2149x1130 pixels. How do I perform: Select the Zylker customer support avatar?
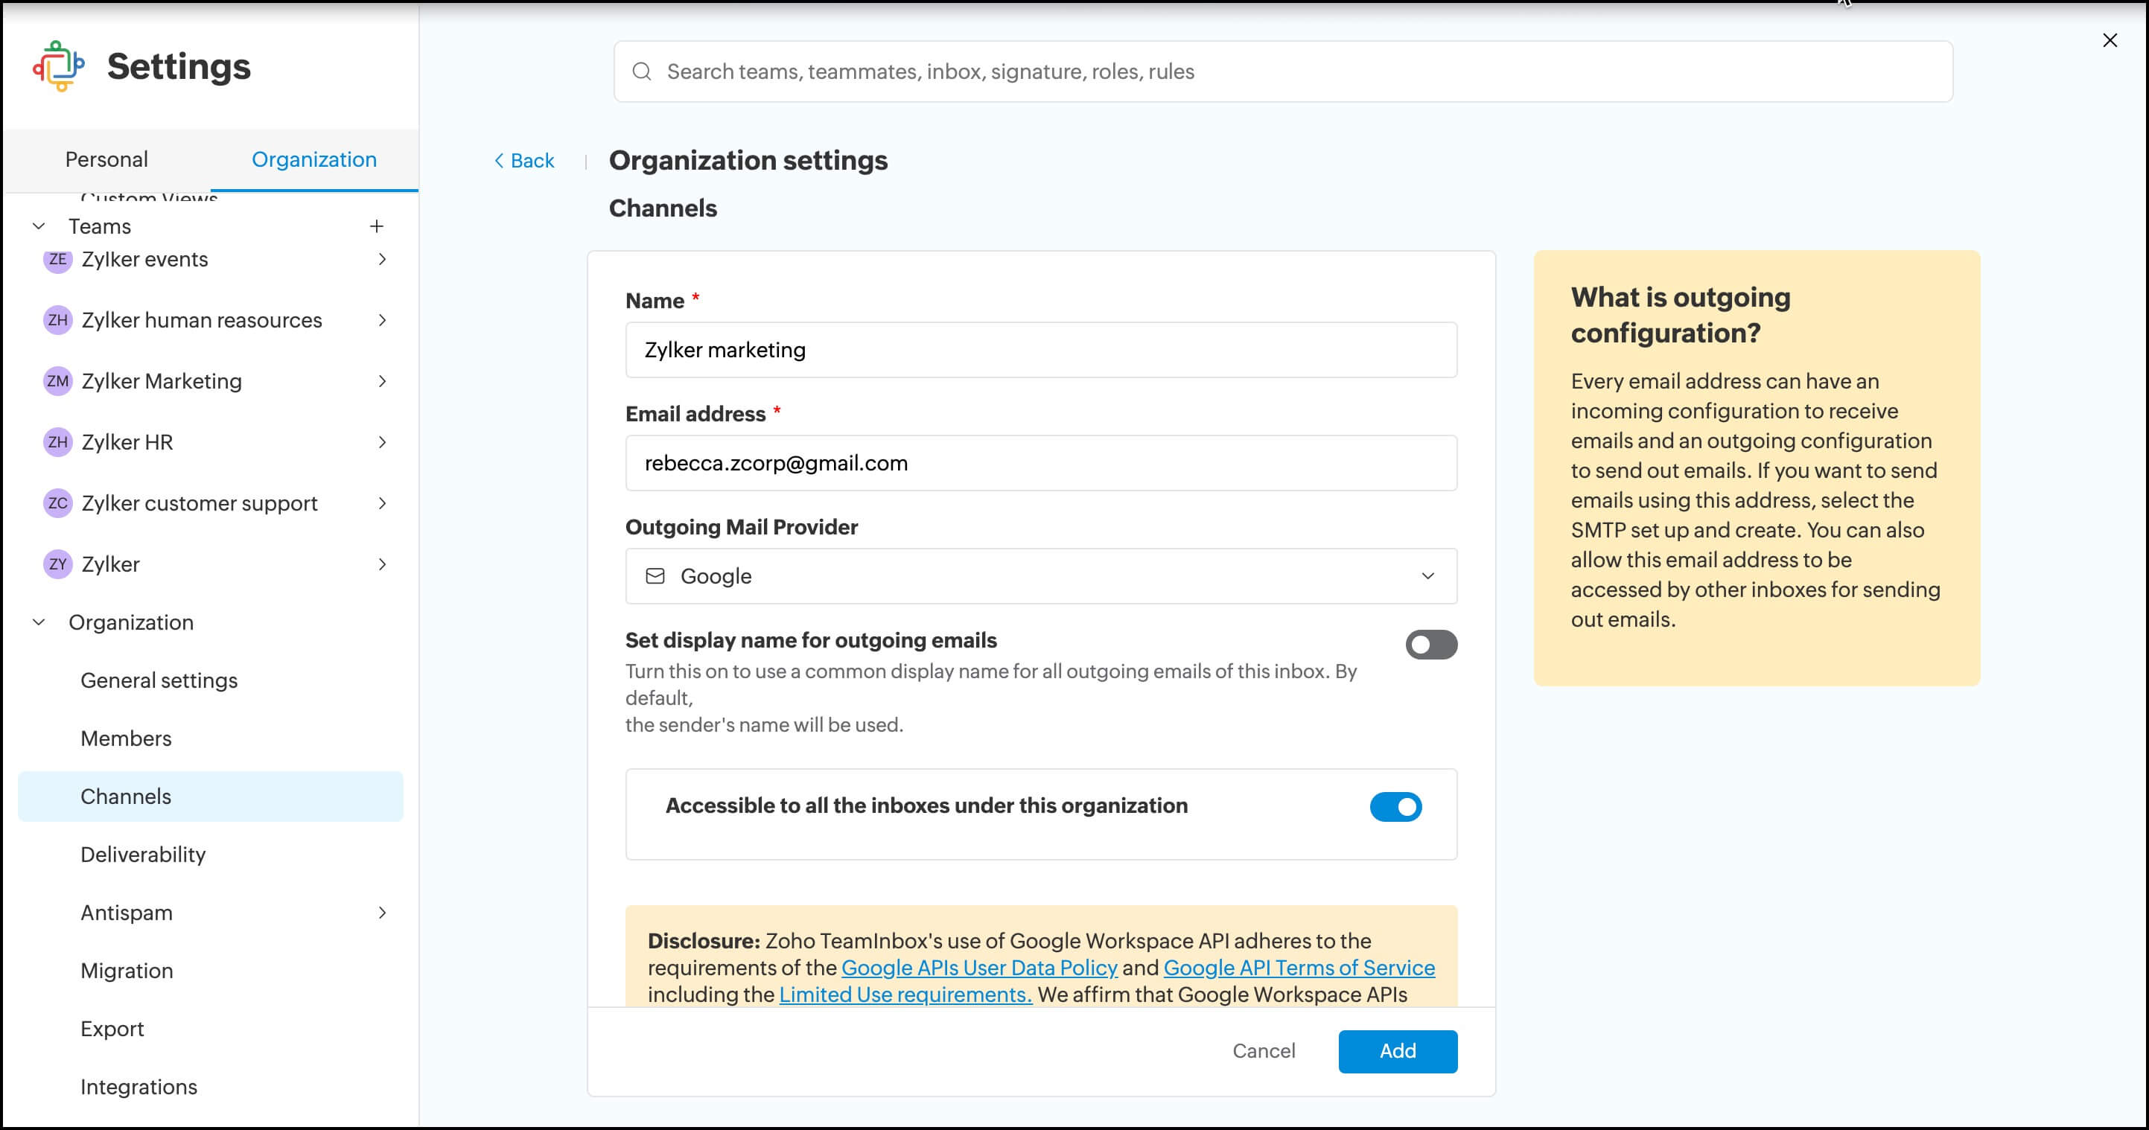[57, 503]
